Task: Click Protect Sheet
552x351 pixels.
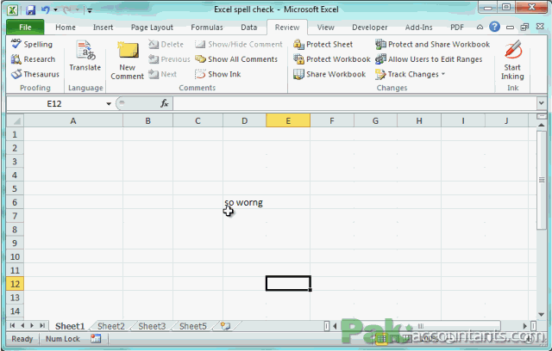Action: [323, 44]
